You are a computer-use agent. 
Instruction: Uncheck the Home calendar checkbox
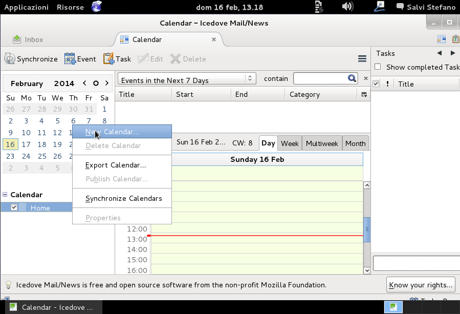14,207
